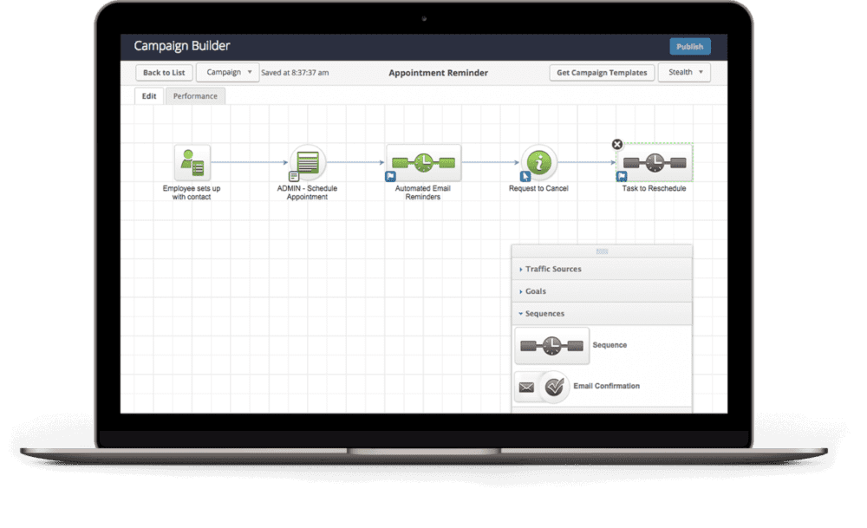This screenshot has width=867, height=528.
Task: Expand the Traffic Sources section
Action: [x=553, y=269]
